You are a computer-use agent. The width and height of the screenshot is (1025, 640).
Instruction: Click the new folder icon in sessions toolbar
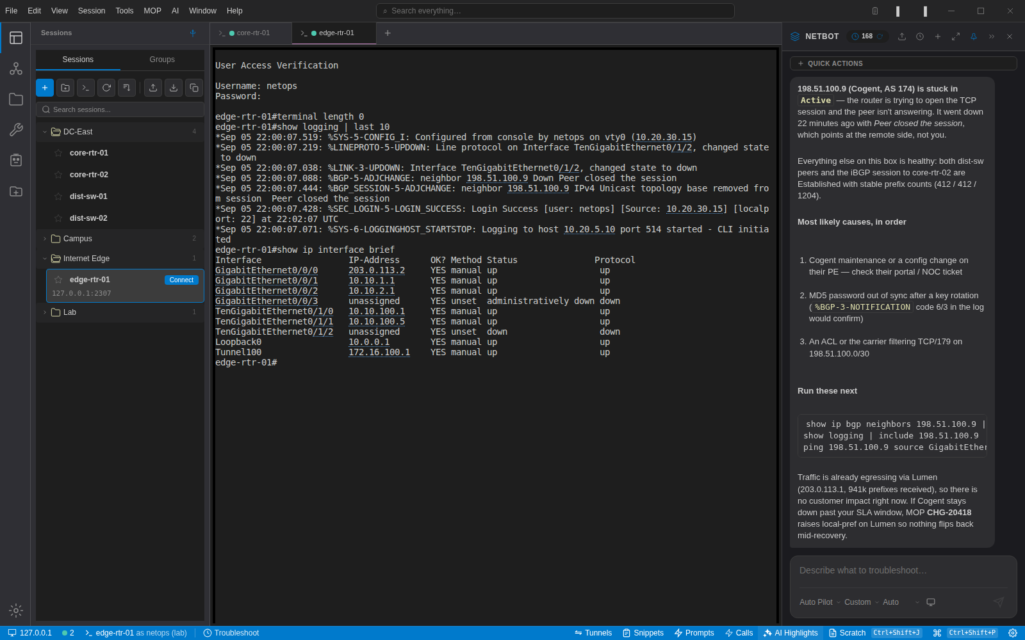[65, 88]
